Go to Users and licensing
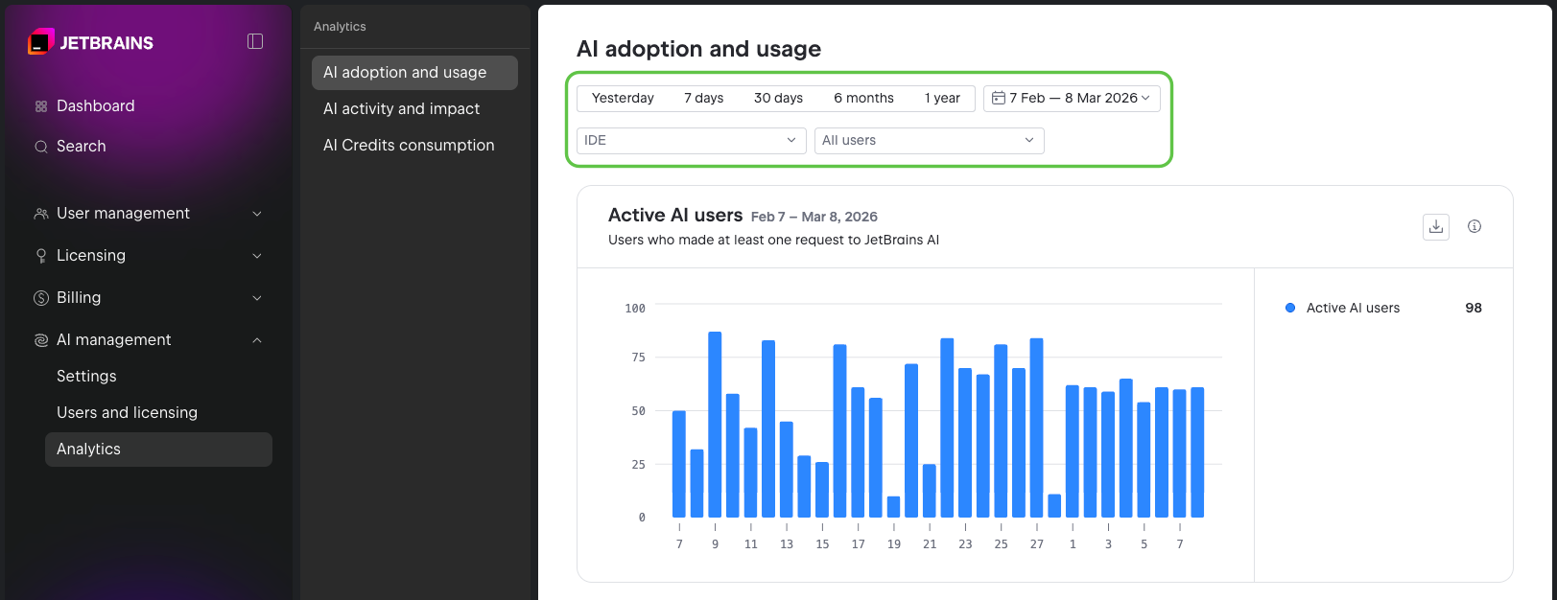 pyautogui.click(x=127, y=413)
